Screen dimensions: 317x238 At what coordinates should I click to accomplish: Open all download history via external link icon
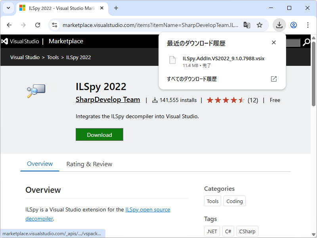[x=273, y=79]
